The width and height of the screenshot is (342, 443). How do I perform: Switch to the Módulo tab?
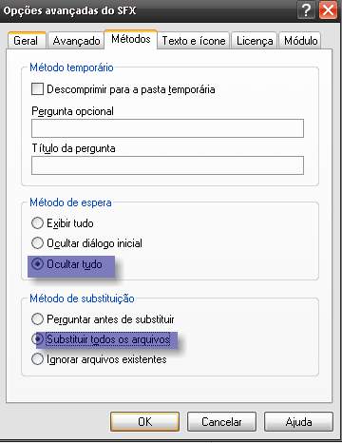point(300,41)
